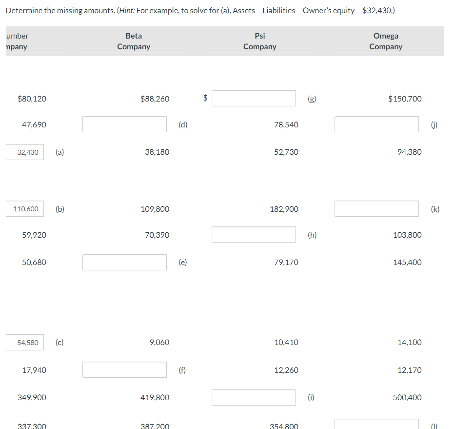Click the Psi Company column heading
The height and width of the screenshot is (429, 454).
[x=259, y=41]
